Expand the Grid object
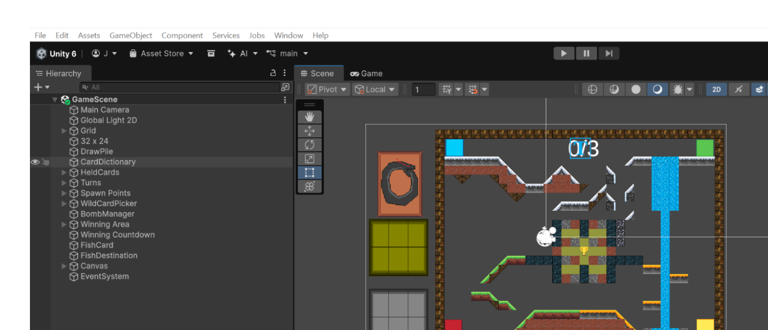Screen dimensions: 768x330 tap(64, 131)
